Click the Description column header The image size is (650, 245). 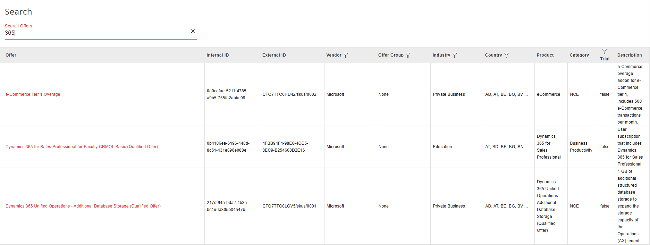(630, 55)
